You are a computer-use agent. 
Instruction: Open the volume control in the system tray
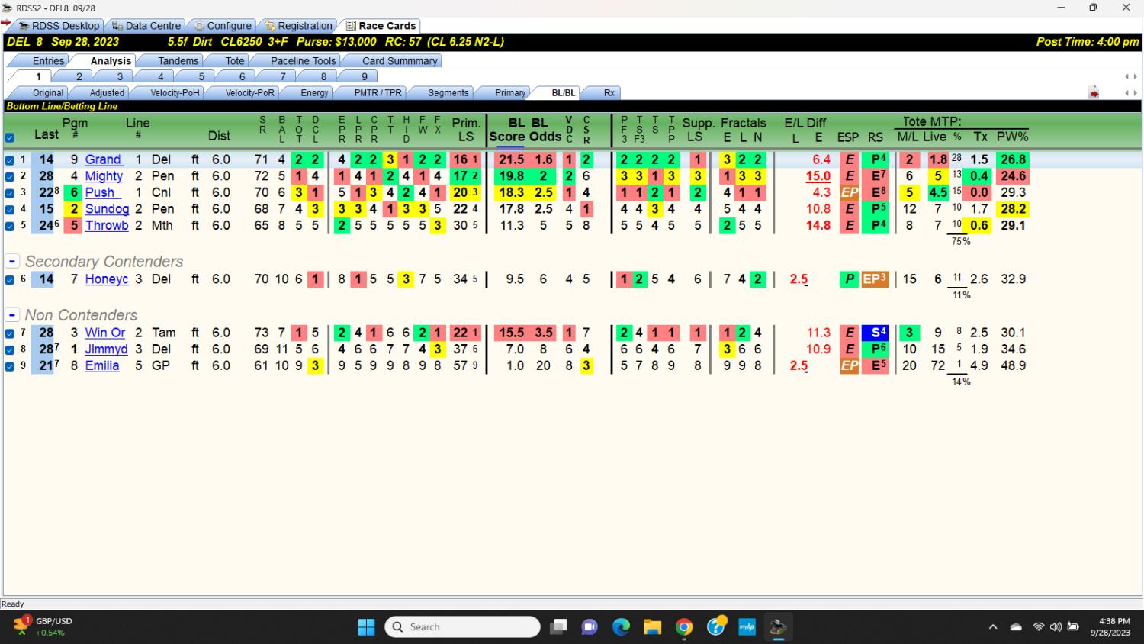click(x=1056, y=627)
